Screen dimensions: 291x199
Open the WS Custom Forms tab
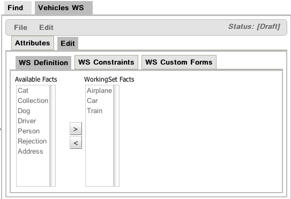(179, 62)
